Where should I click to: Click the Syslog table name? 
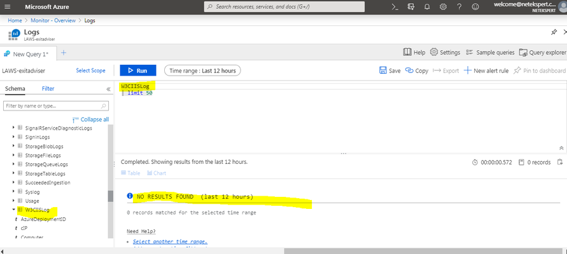click(32, 192)
